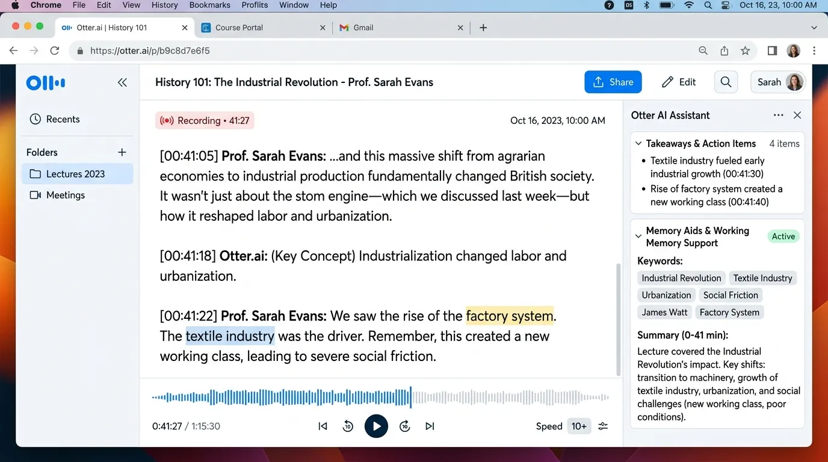Skip to previous track button

(323, 426)
